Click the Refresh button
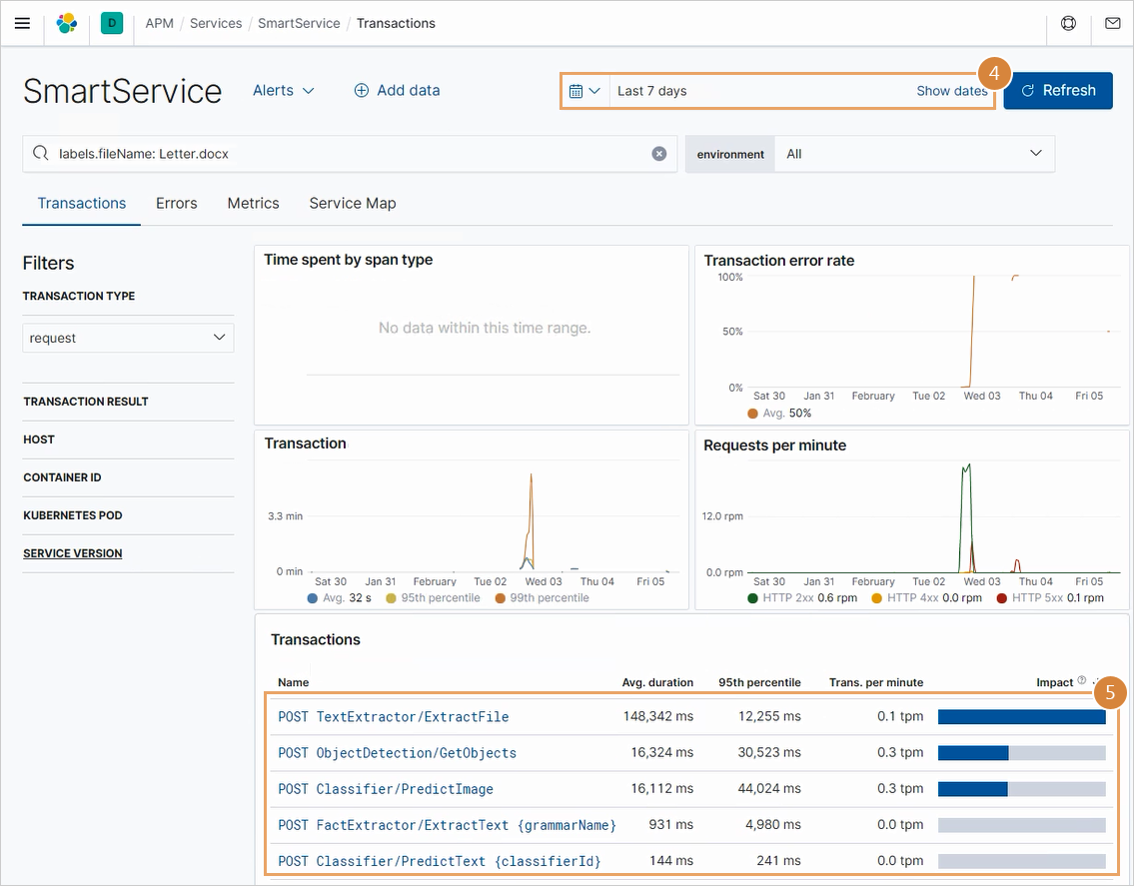The width and height of the screenshot is (1134, 886). click(1057, 90)
